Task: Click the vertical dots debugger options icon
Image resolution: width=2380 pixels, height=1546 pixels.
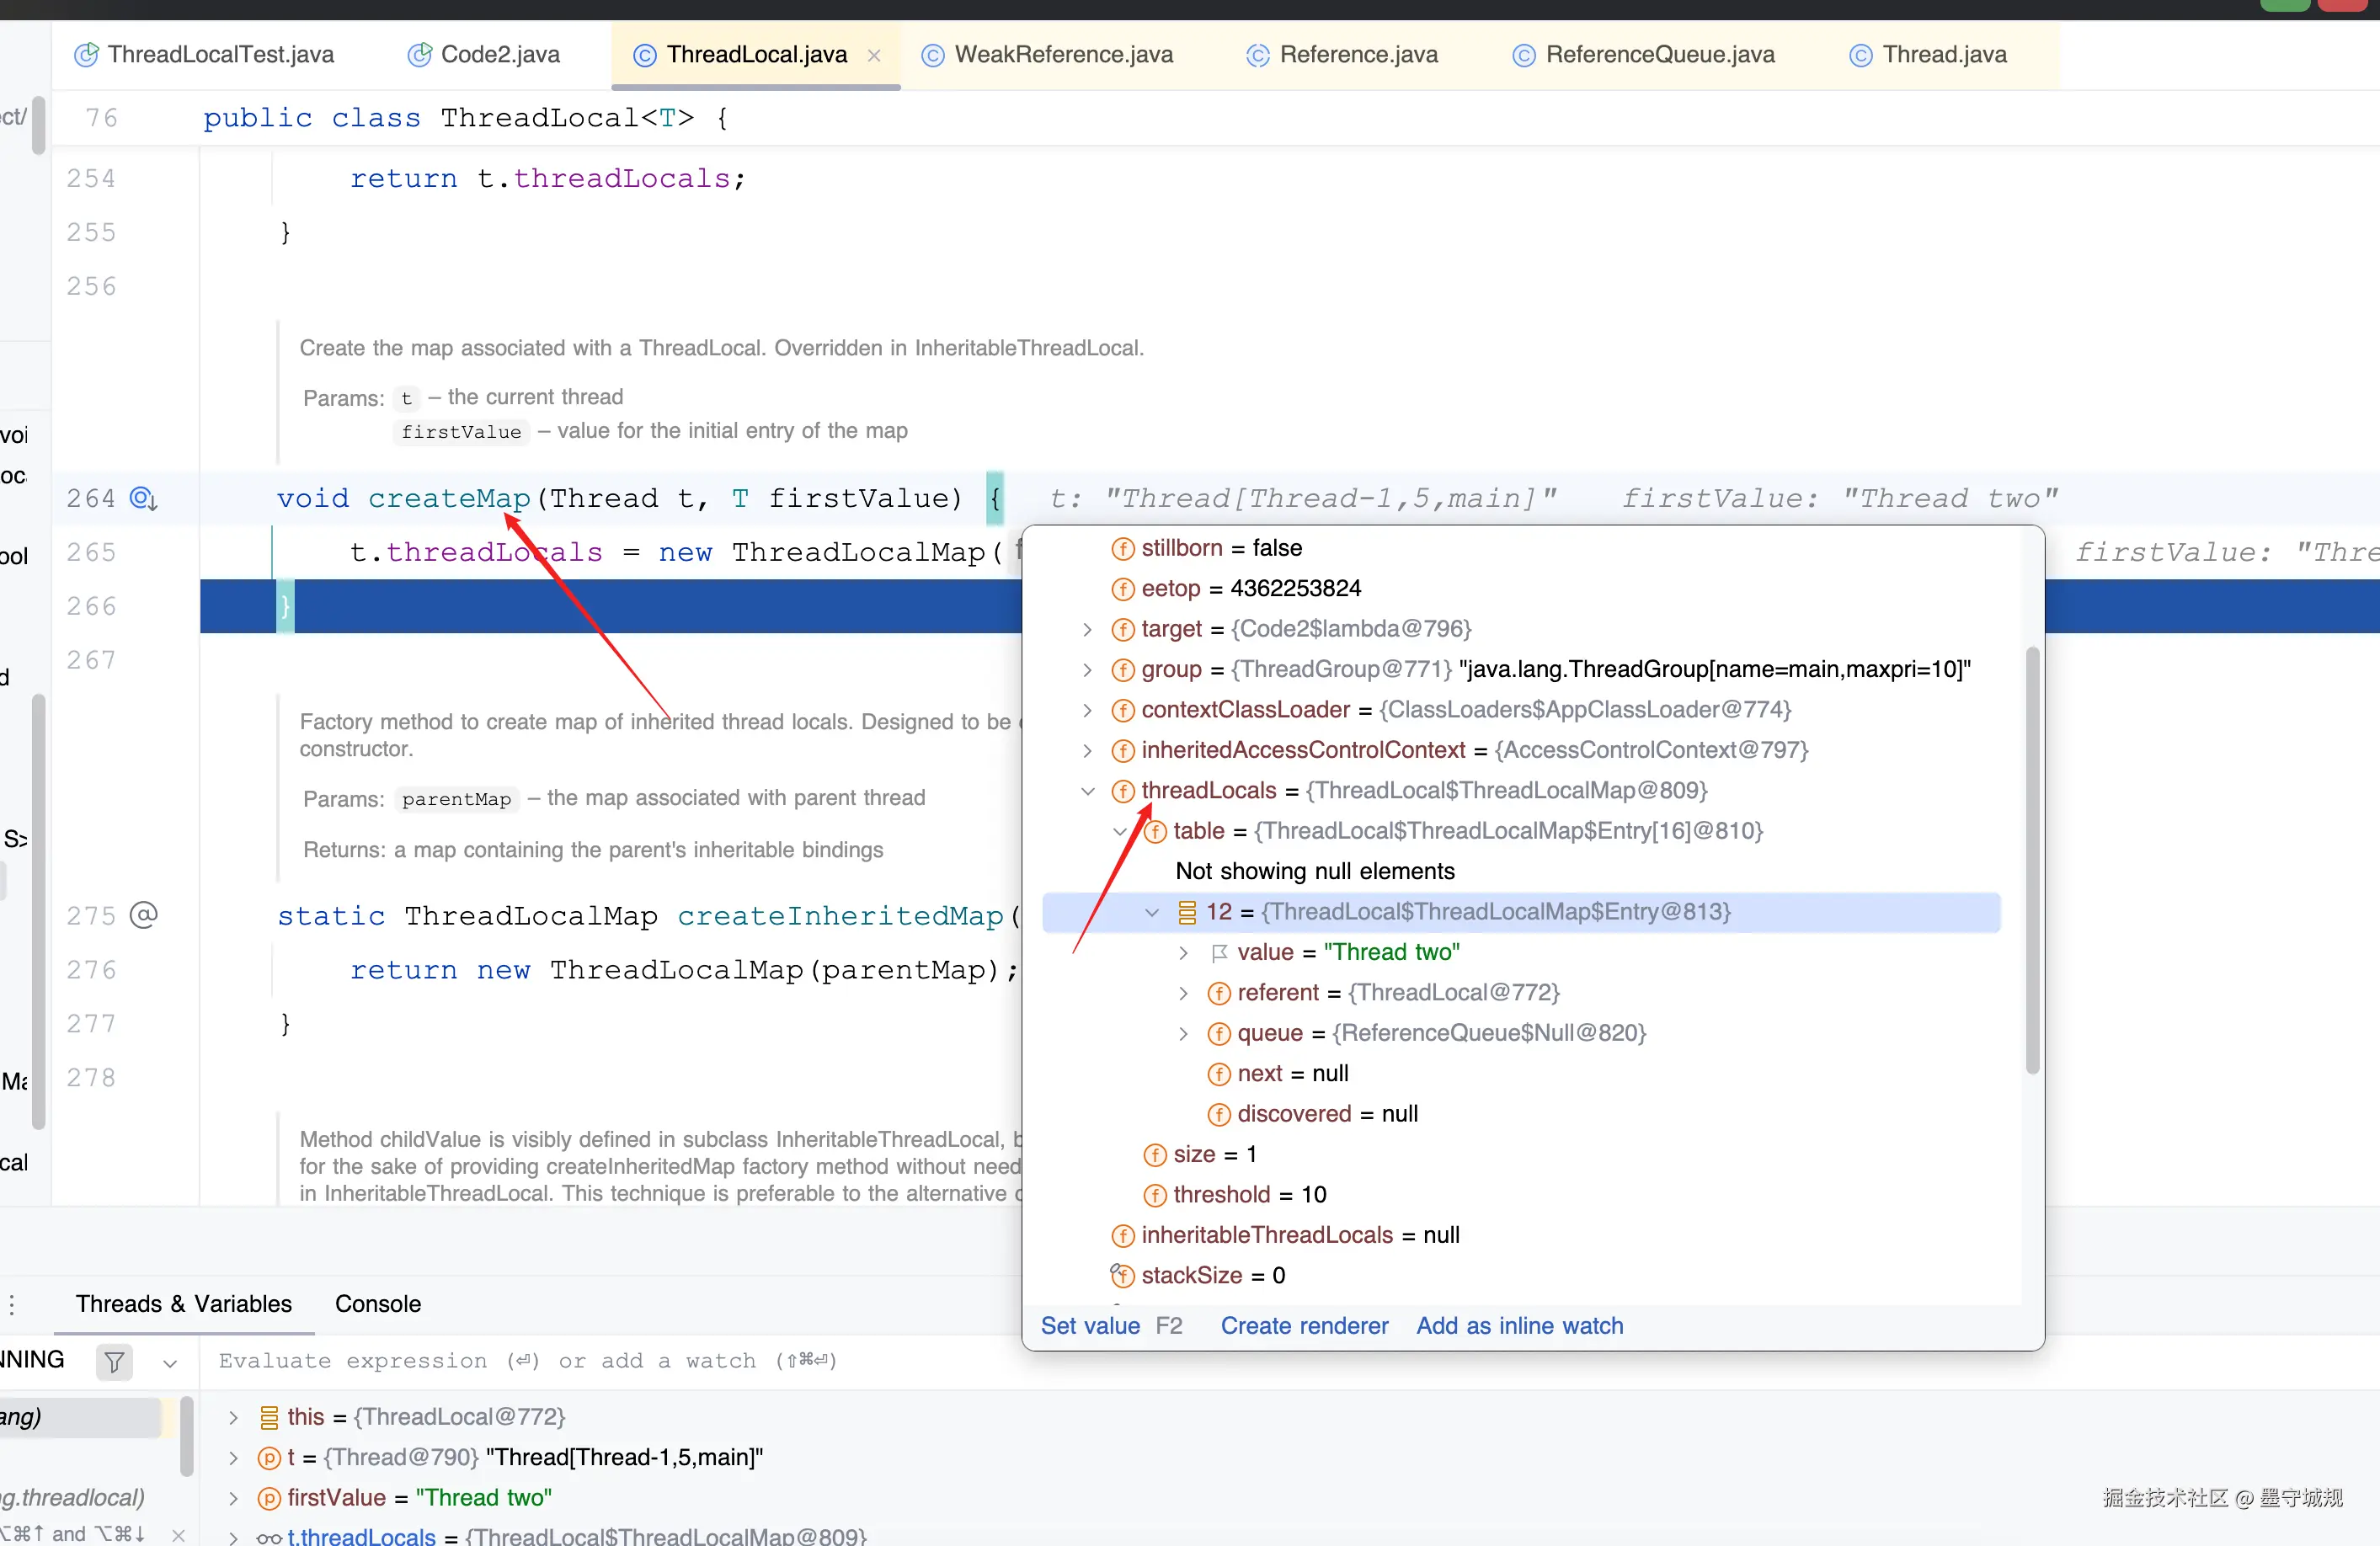Action: click(x=12, y=1304)
